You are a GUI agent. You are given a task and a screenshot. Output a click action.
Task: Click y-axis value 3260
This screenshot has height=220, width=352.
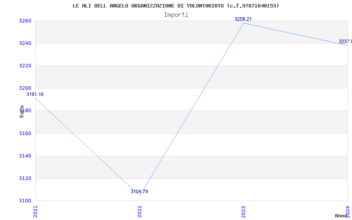[25, 21]
